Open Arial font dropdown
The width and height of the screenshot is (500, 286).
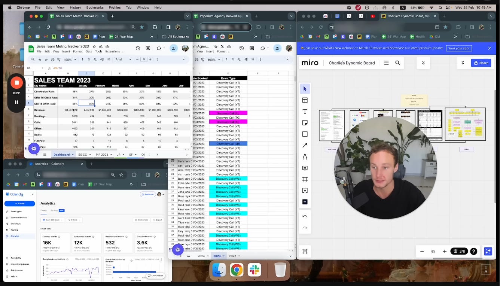click(x=123, y=60)
